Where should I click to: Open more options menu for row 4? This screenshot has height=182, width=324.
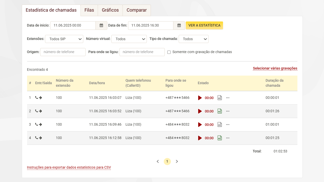[x=228, y=138]
